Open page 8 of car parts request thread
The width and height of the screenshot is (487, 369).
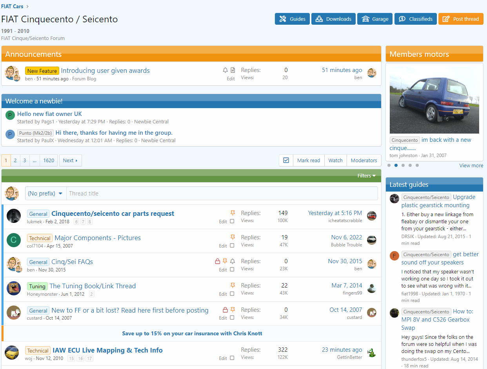90,222
